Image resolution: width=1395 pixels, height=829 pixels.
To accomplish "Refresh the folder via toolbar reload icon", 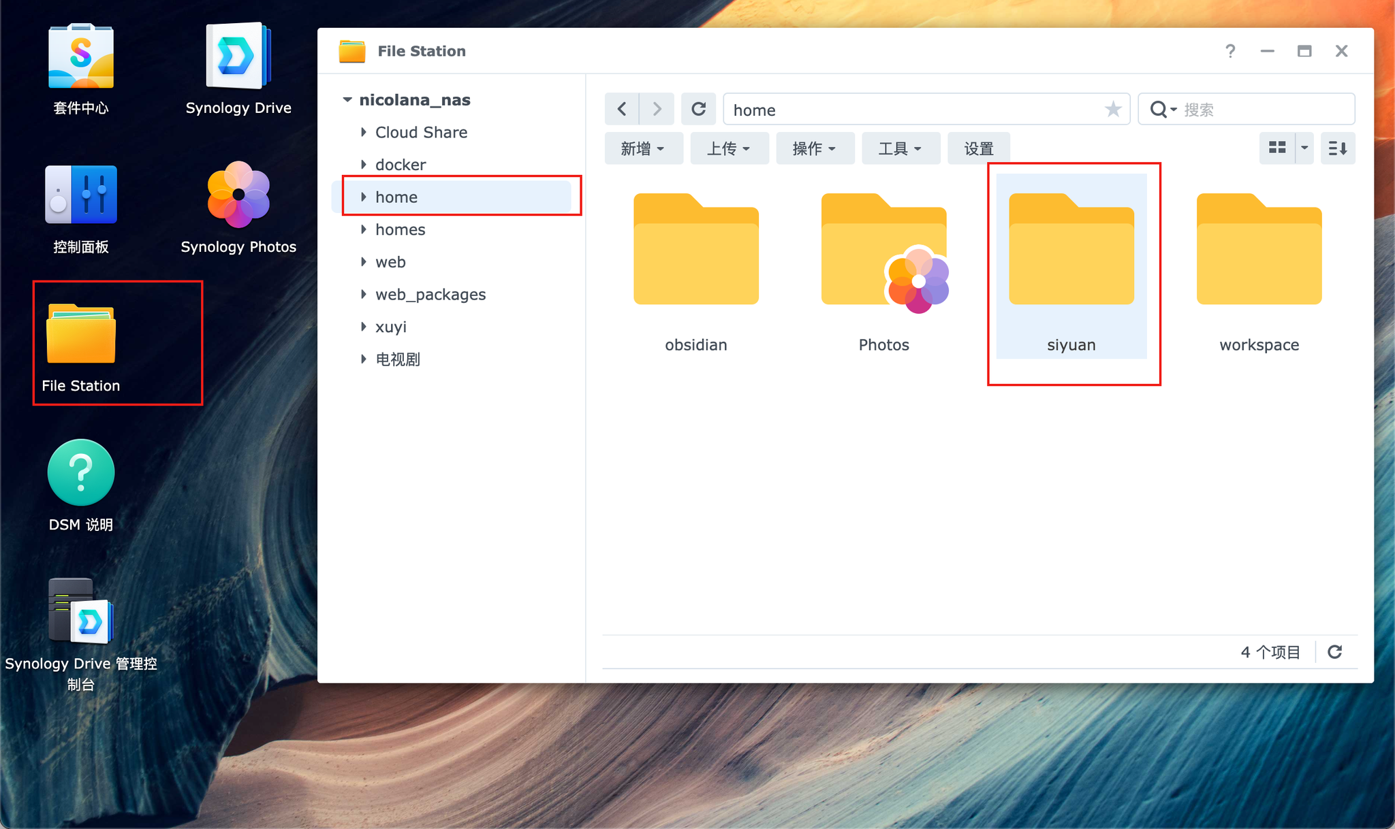I will 698,109.
